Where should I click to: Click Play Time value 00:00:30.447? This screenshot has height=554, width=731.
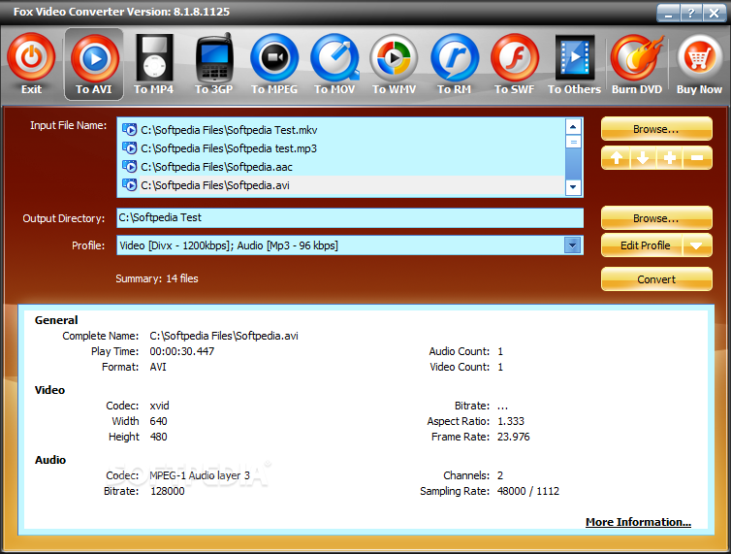pos(182,351)
